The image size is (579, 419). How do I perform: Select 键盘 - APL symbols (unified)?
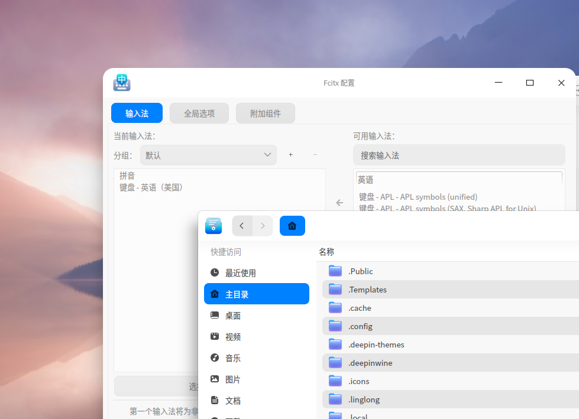418,197
